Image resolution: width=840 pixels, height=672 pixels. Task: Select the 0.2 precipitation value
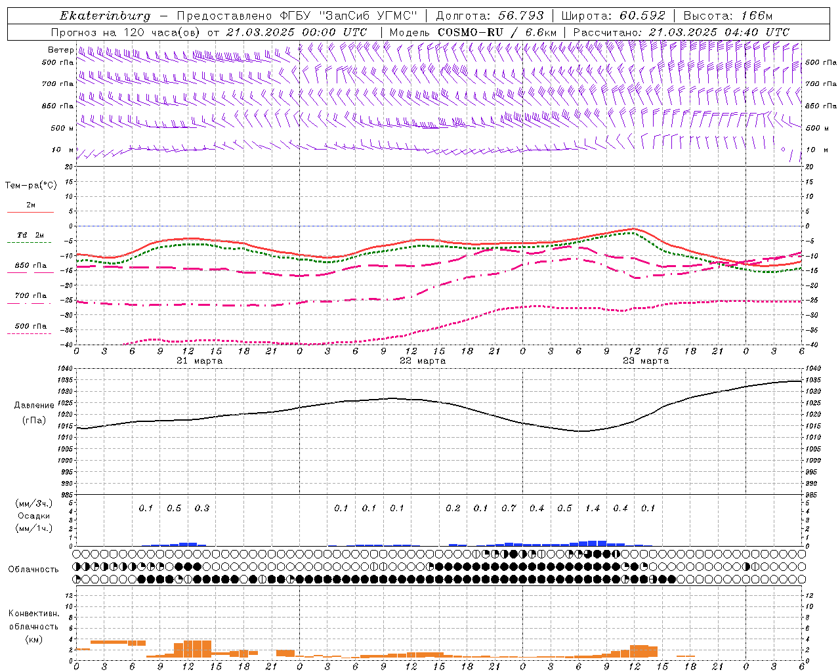point(453,509)
